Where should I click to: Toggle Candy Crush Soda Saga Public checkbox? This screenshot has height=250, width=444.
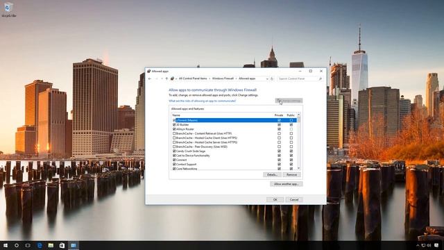point(291,151)
